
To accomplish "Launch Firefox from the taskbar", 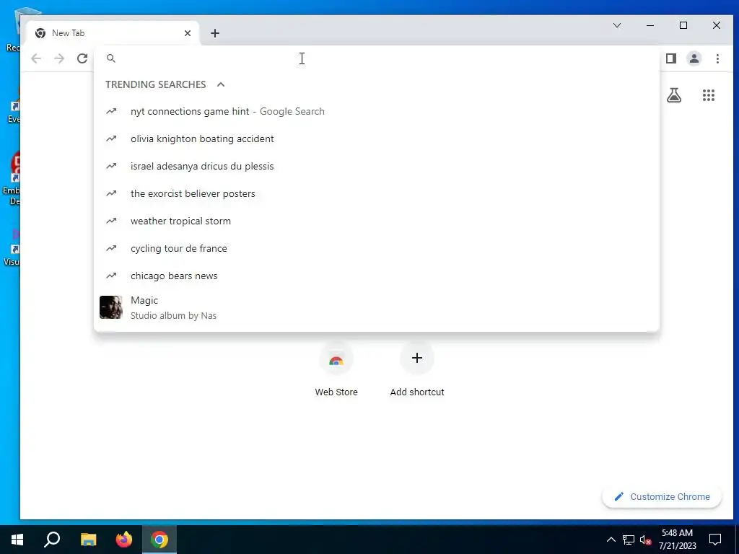I will coord(124,540).
